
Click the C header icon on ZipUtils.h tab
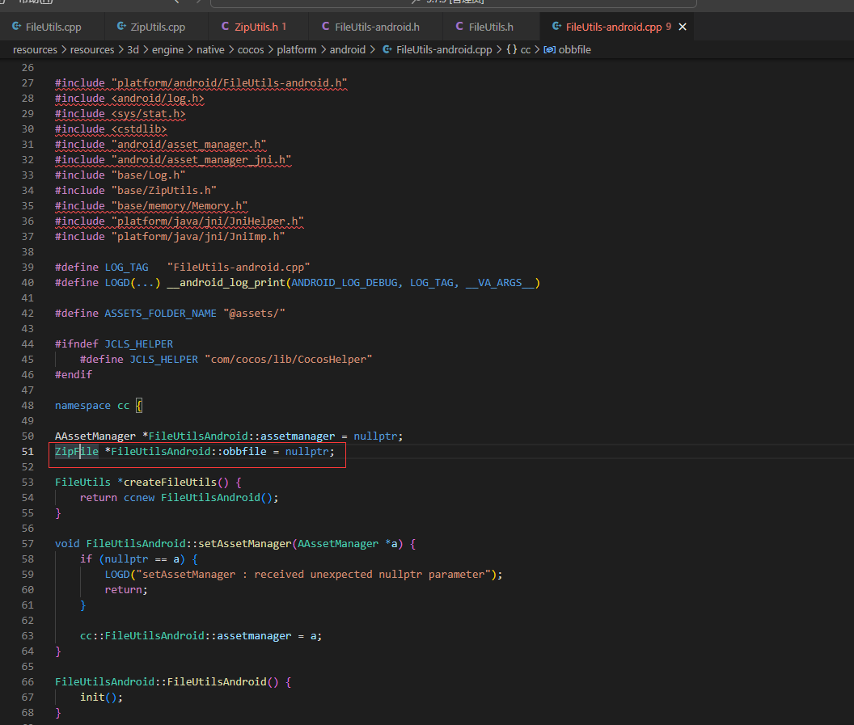(x=225, y=27)
